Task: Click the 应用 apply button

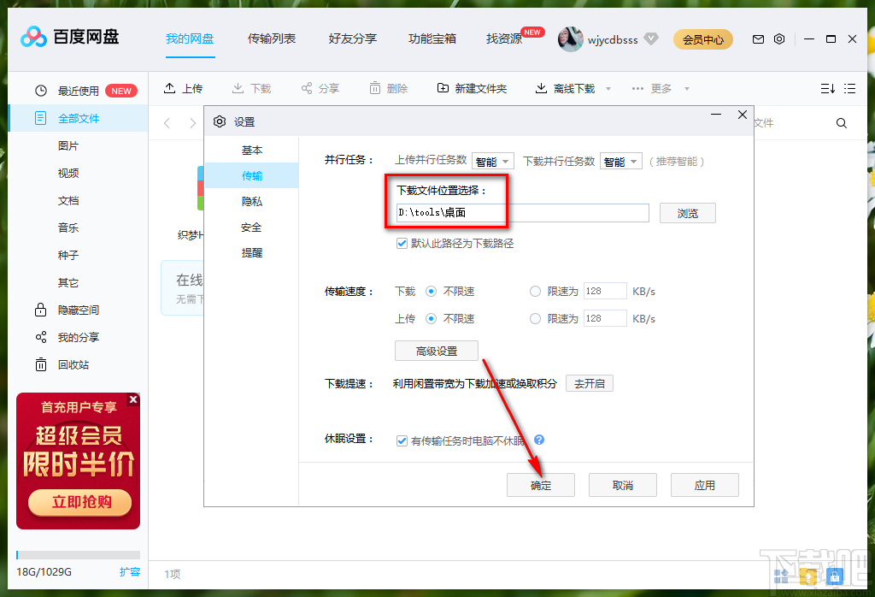Action: 705,485
